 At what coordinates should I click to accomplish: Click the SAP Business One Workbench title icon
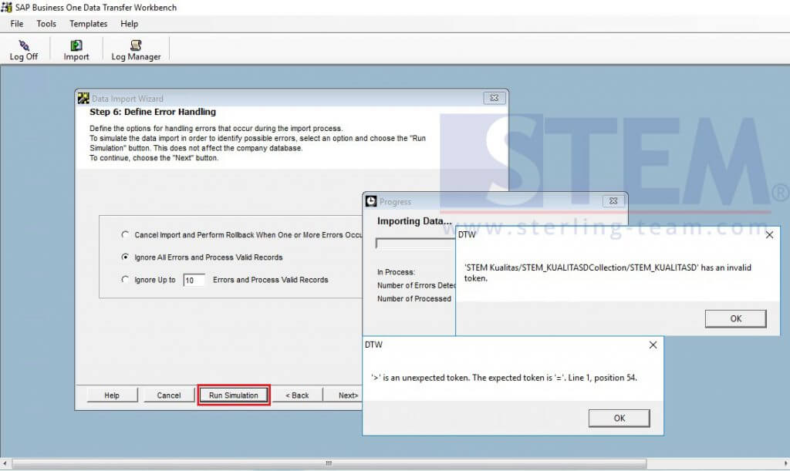pos(7,7)
